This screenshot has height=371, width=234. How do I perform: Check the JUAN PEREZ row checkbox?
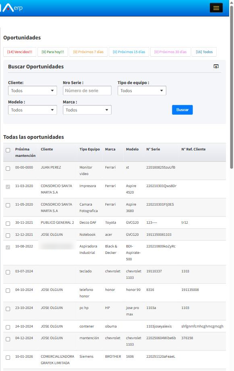click(8, 169)
